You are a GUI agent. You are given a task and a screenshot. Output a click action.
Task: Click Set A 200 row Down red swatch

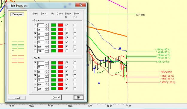coord(60,51)
